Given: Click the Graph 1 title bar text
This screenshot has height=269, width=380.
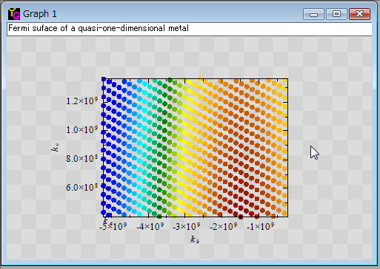Looking at the screenshot, I should (40, 14).
